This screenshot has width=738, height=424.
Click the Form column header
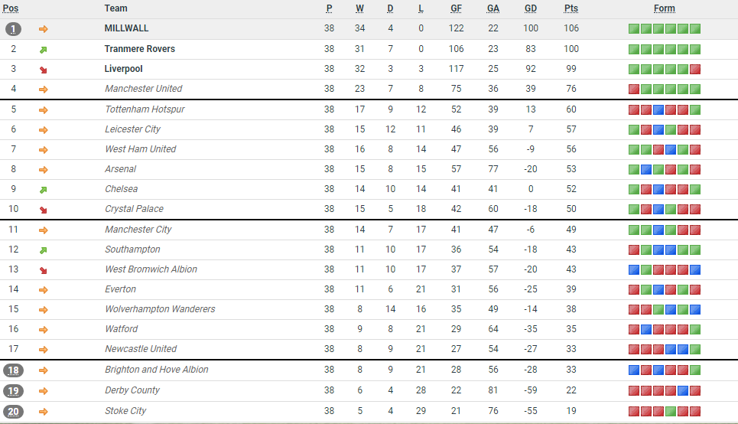[664, 8]
